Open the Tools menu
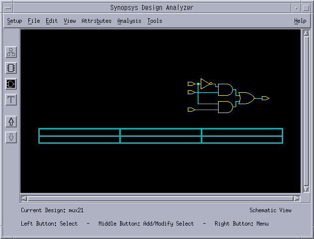 tap(155, 21)
